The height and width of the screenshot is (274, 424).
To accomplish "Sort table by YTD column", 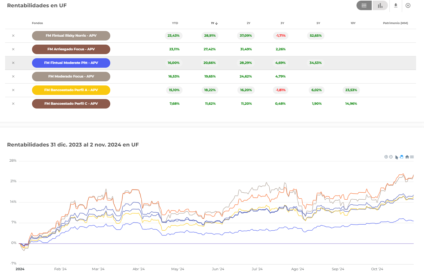I will click(175, 23).
